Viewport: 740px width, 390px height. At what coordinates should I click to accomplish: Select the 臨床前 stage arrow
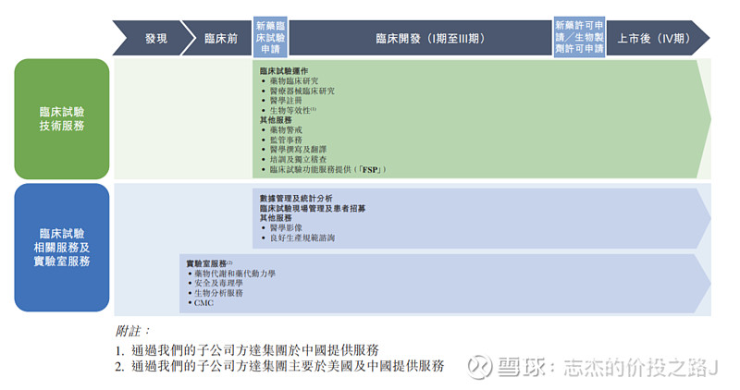pyautogui.click(x=220, y=38)
